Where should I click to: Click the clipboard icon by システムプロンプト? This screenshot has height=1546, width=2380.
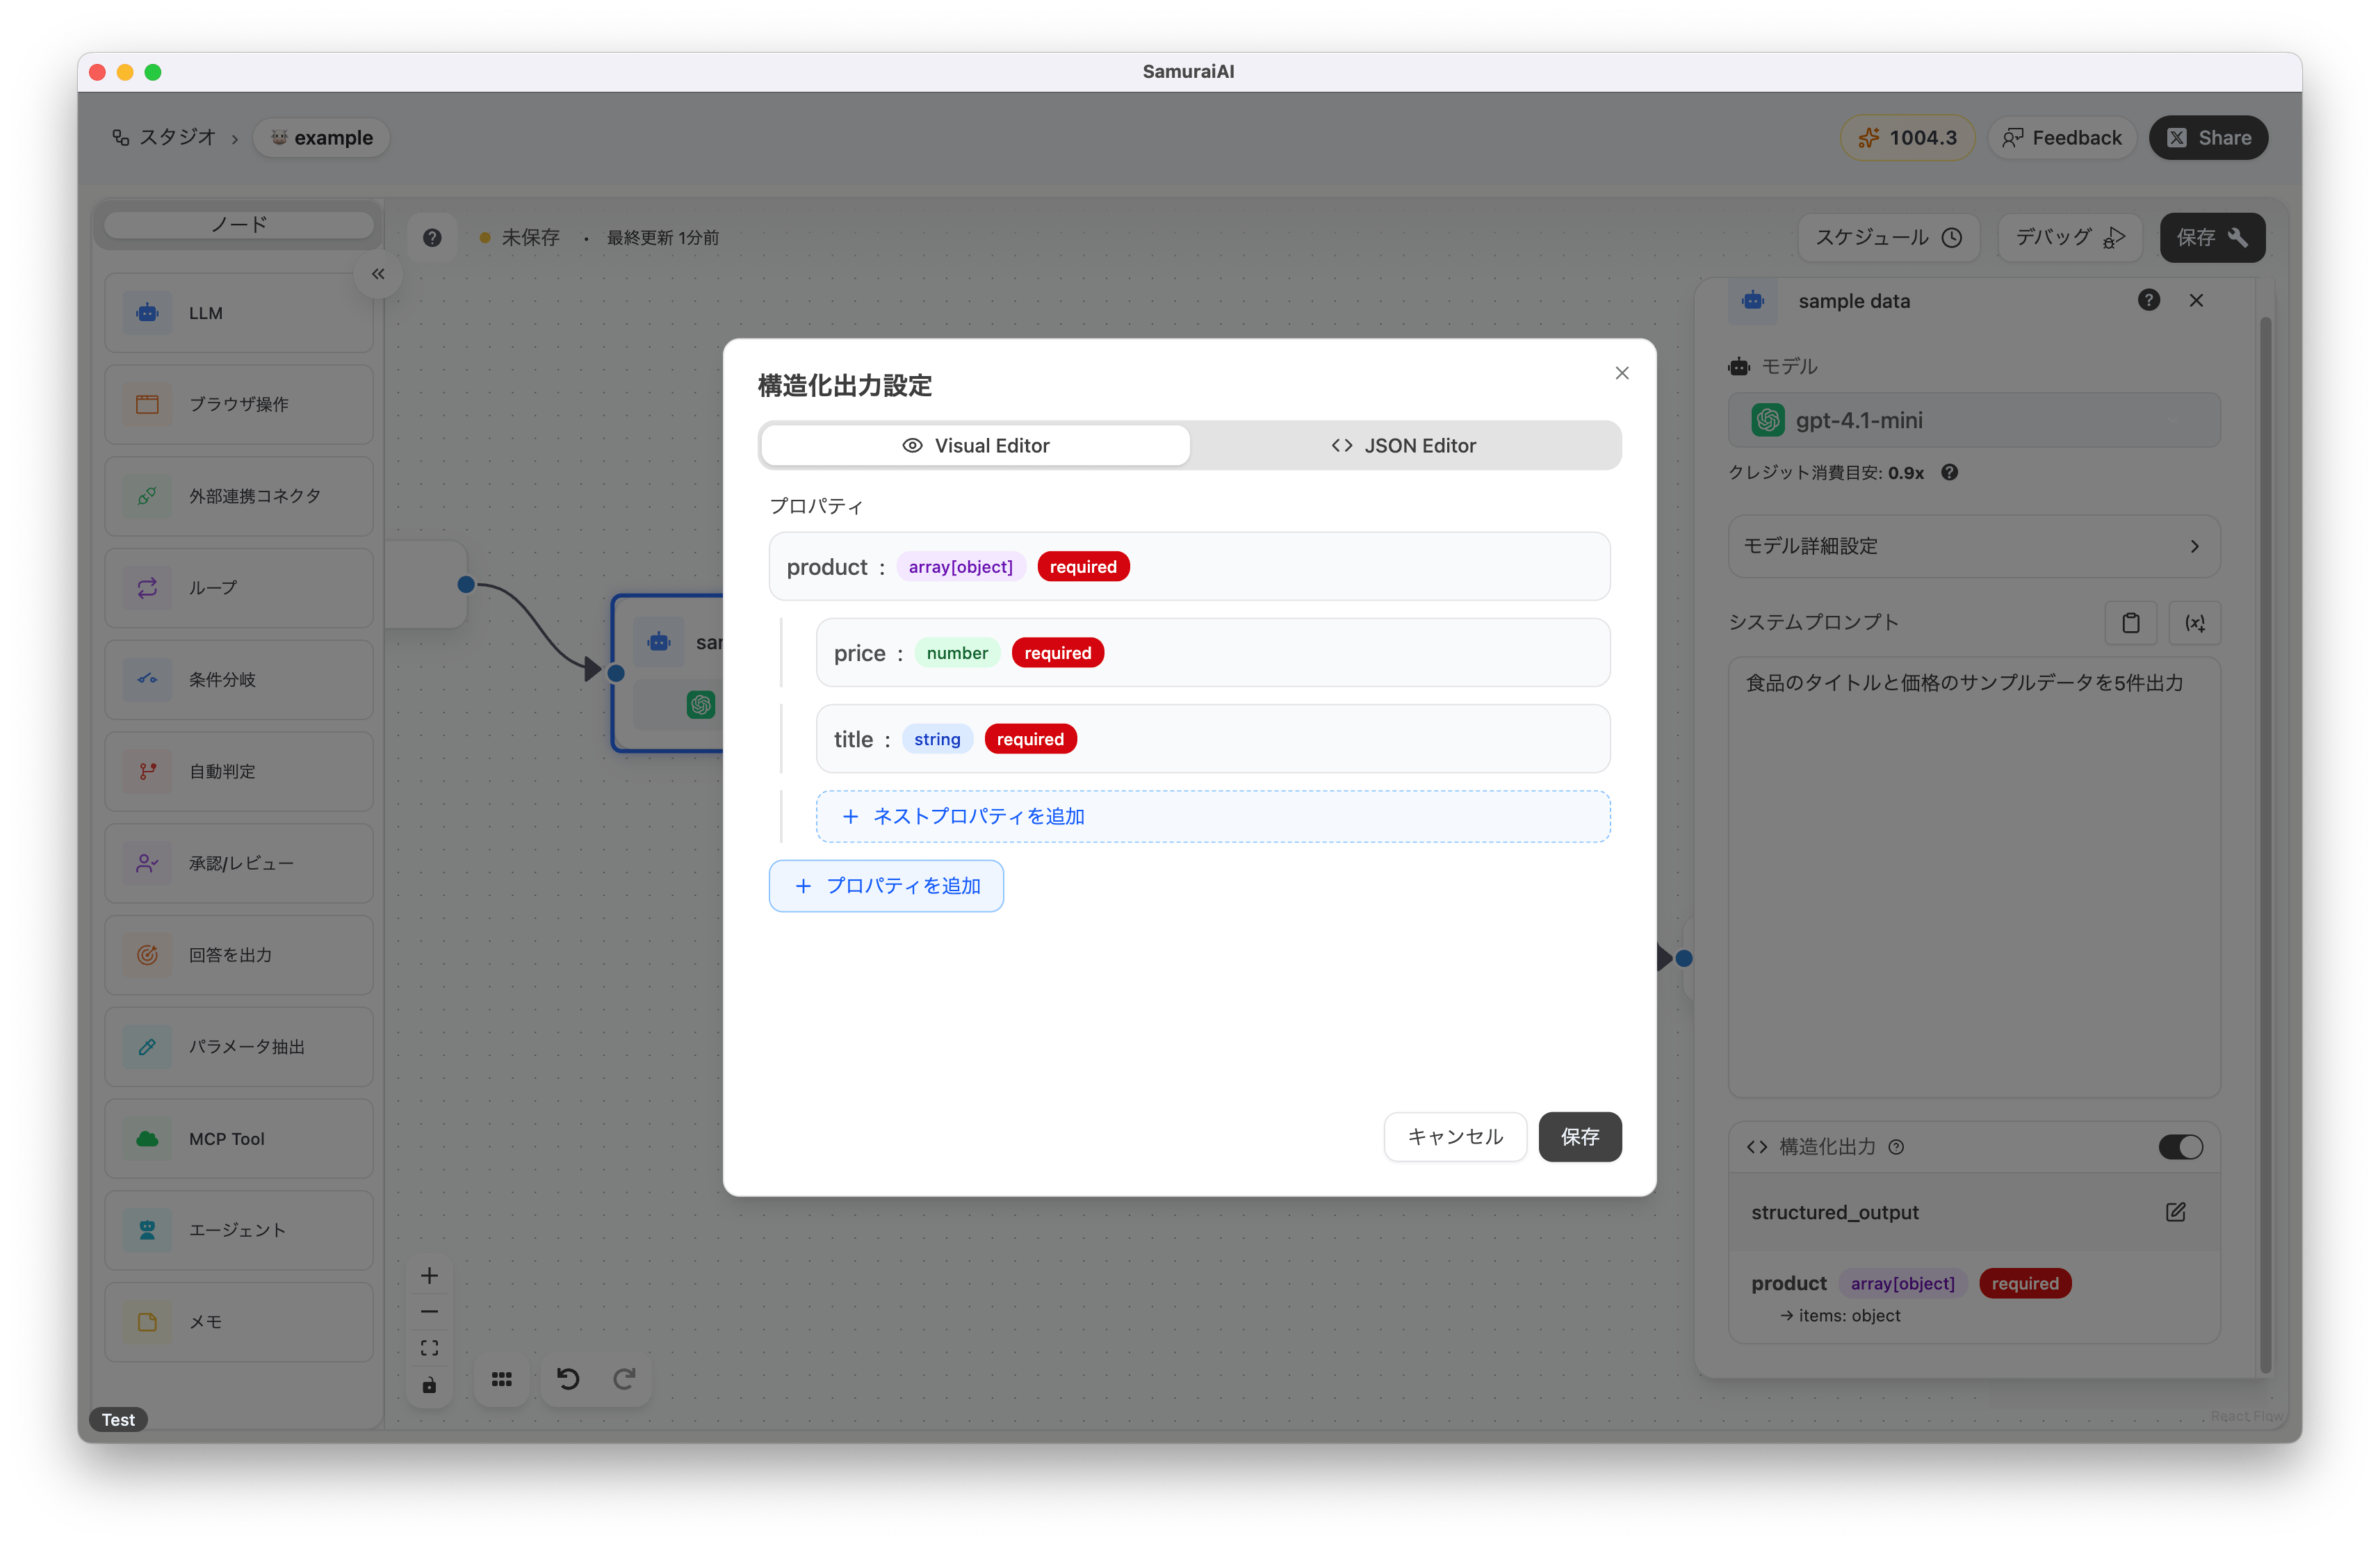[x=2130, y=623]
